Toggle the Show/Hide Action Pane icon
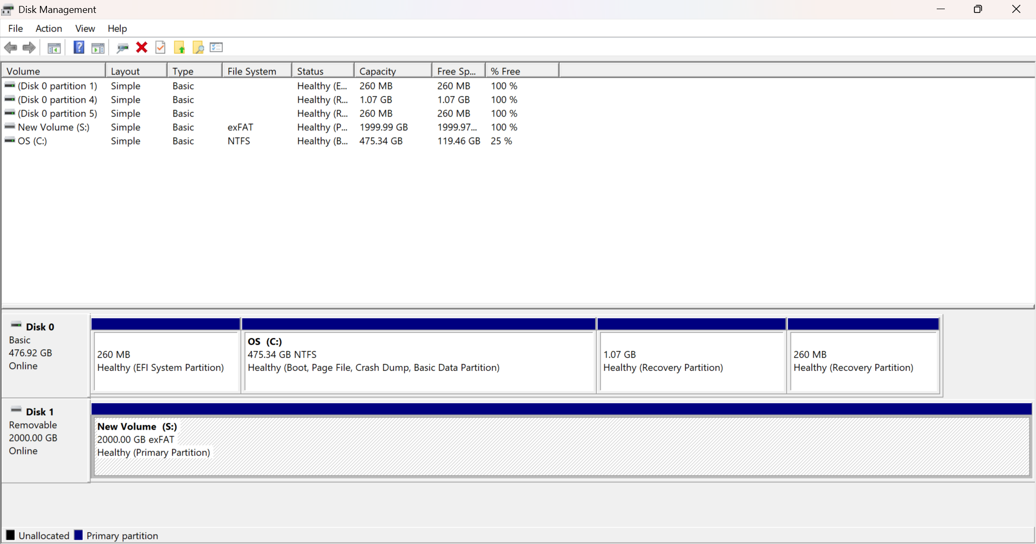The height and width of the screenshot is (544, 1036). pos(98,47)
